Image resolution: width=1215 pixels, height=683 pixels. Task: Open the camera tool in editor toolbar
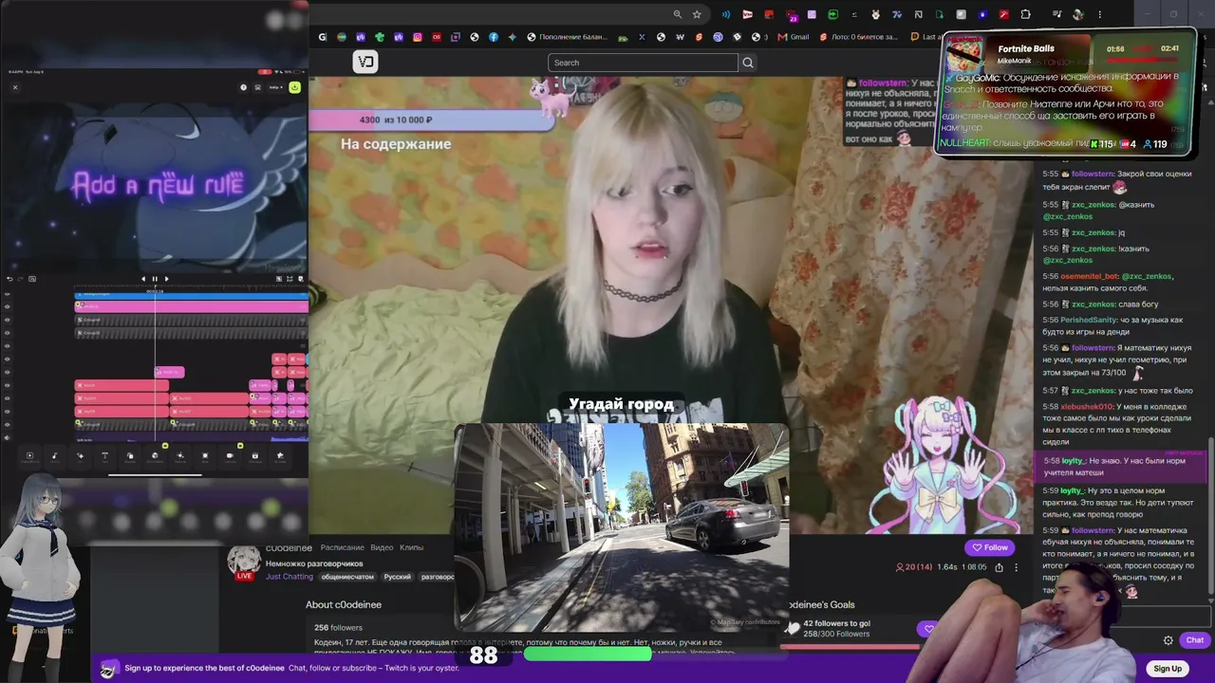(230, 456)
